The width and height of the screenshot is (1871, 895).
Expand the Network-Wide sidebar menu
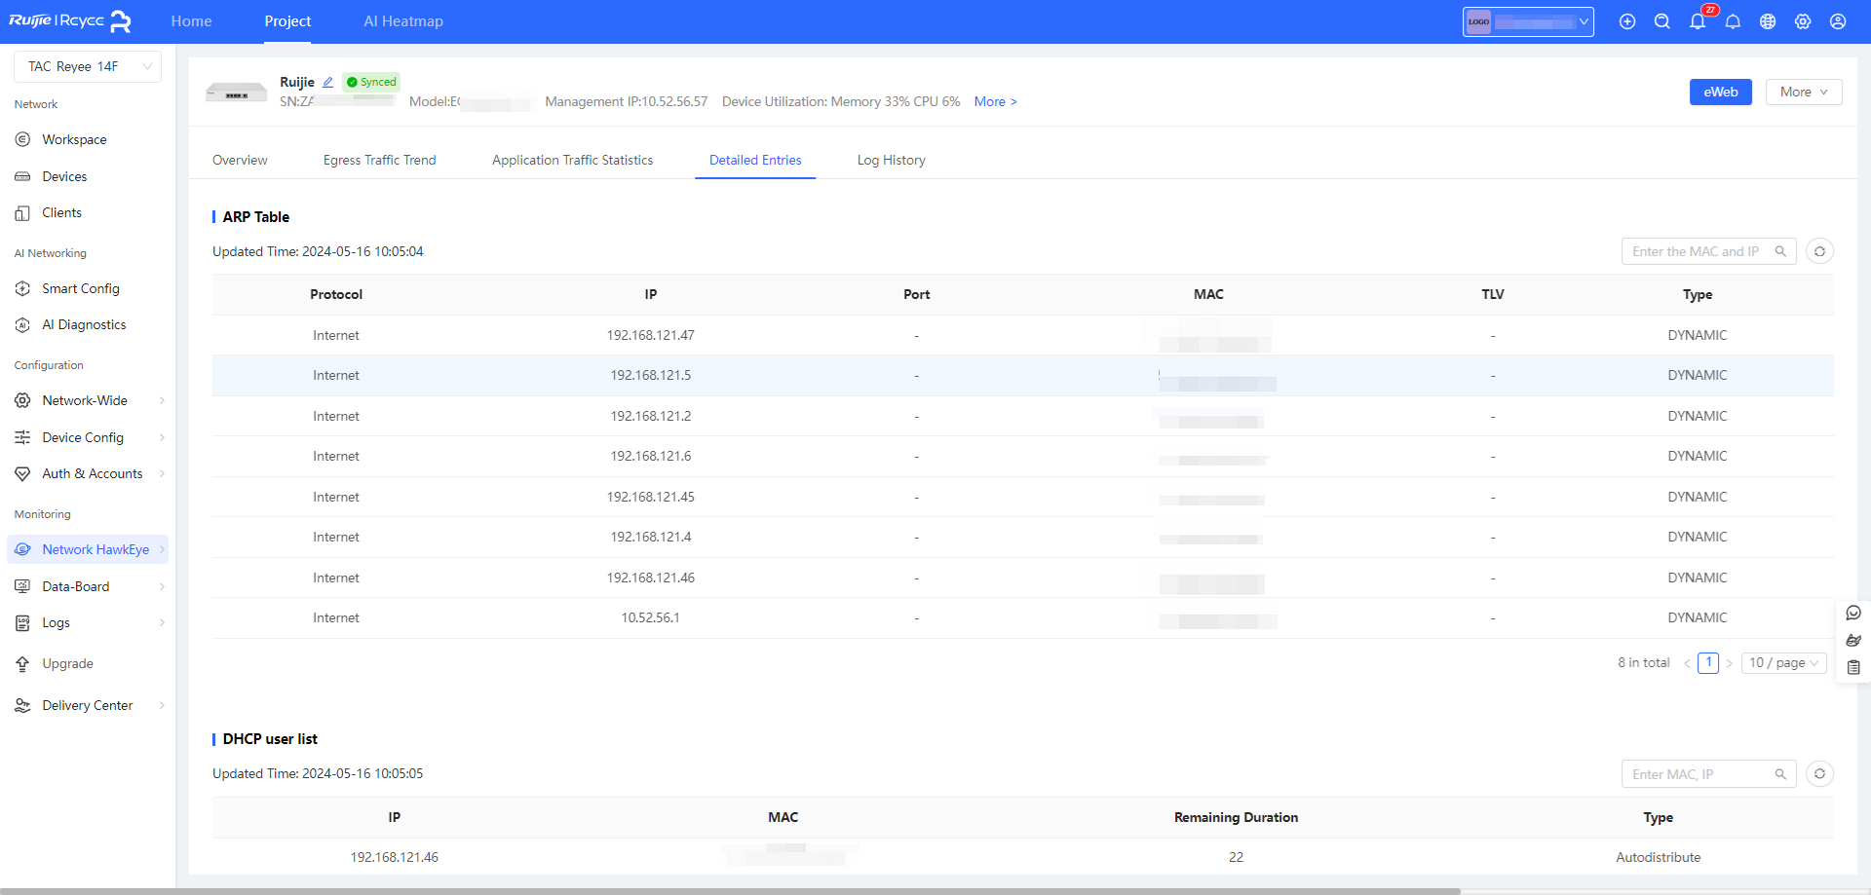tap(88, 400)
